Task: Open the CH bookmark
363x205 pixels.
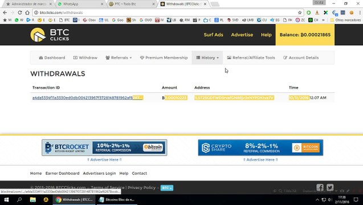Action: [313, 20]
